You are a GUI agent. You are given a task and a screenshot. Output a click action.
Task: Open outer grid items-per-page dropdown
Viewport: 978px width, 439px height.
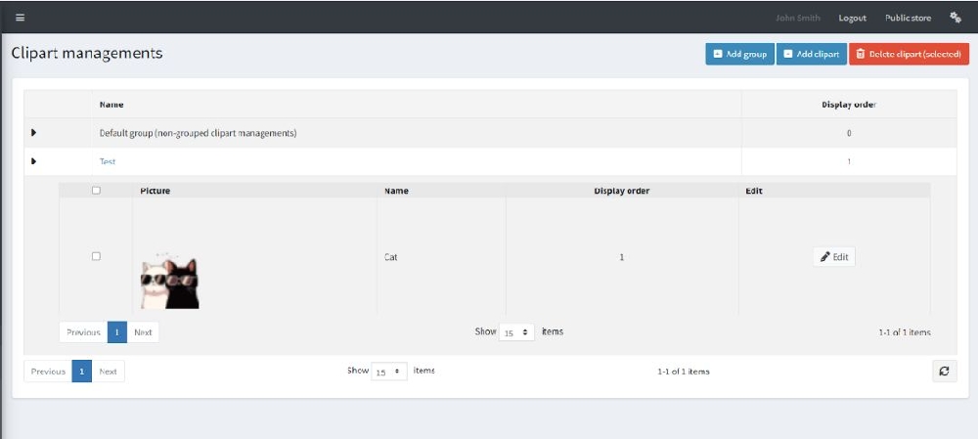389,372
